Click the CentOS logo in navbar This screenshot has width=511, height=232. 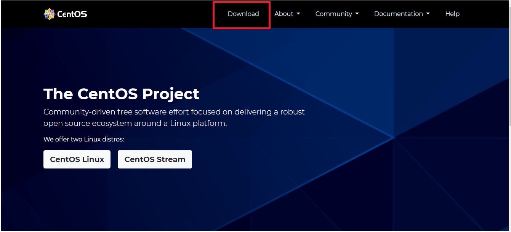(x=65, y=14)
